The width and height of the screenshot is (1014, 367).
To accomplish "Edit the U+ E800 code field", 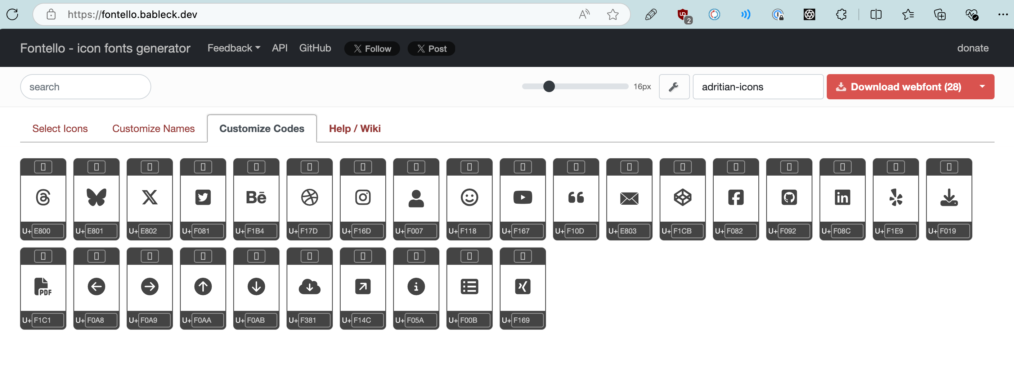I will [x=48, y=231].
